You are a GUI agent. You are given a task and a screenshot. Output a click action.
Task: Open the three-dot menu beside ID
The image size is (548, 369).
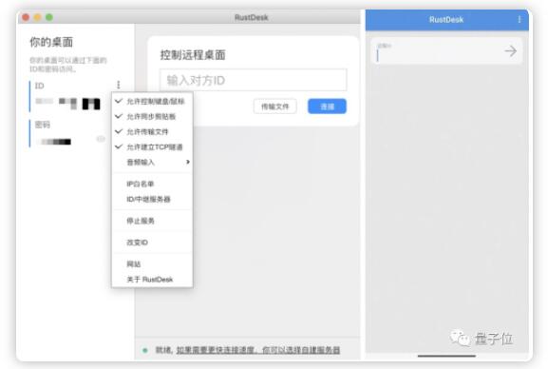(119, 85)
